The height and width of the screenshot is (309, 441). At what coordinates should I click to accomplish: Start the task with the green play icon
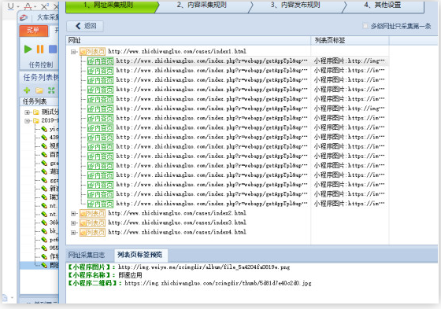tap(28, 50)
